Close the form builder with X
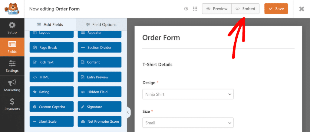 [x=302, y=9]
